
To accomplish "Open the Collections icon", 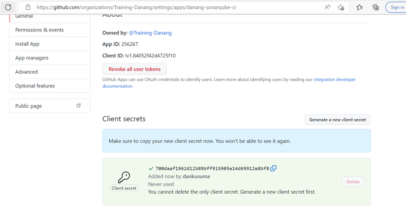I will (376, 7).
